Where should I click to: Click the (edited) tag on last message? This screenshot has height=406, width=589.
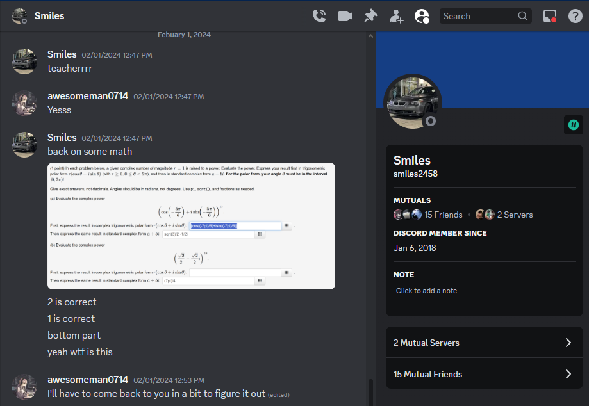coord(279,394)
